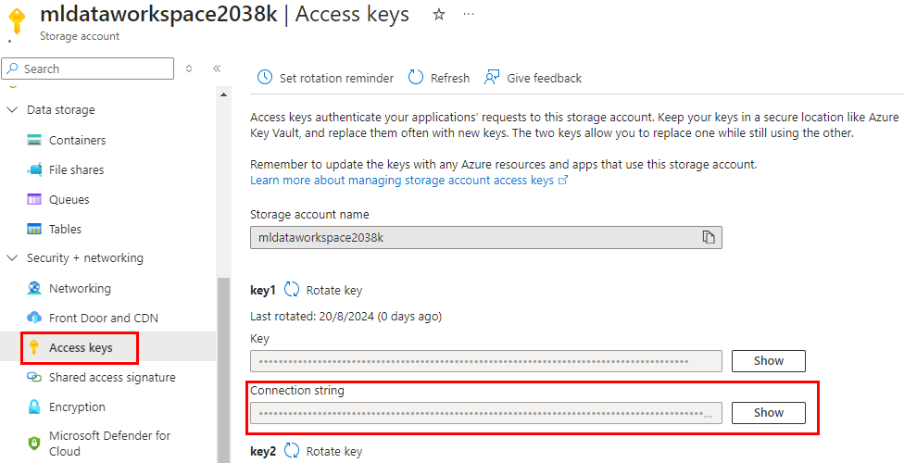Click the Set rotation reminder clock icon
This screenshot has height=463, width=904.
pyautogui.click(x=265, y=78)
